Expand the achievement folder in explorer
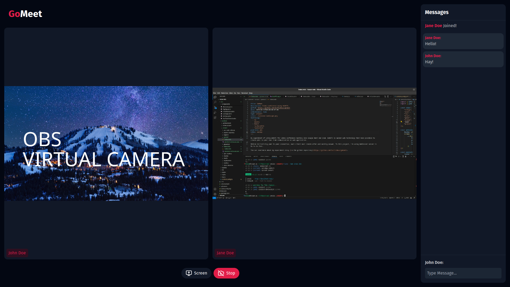Image resolution: width=510 pixels, height=287 pixels. tap(227, 123)
